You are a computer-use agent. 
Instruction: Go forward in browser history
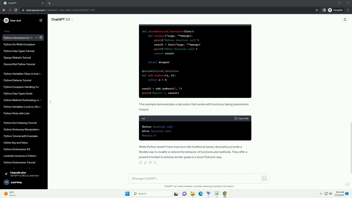(x=10, y=10)
